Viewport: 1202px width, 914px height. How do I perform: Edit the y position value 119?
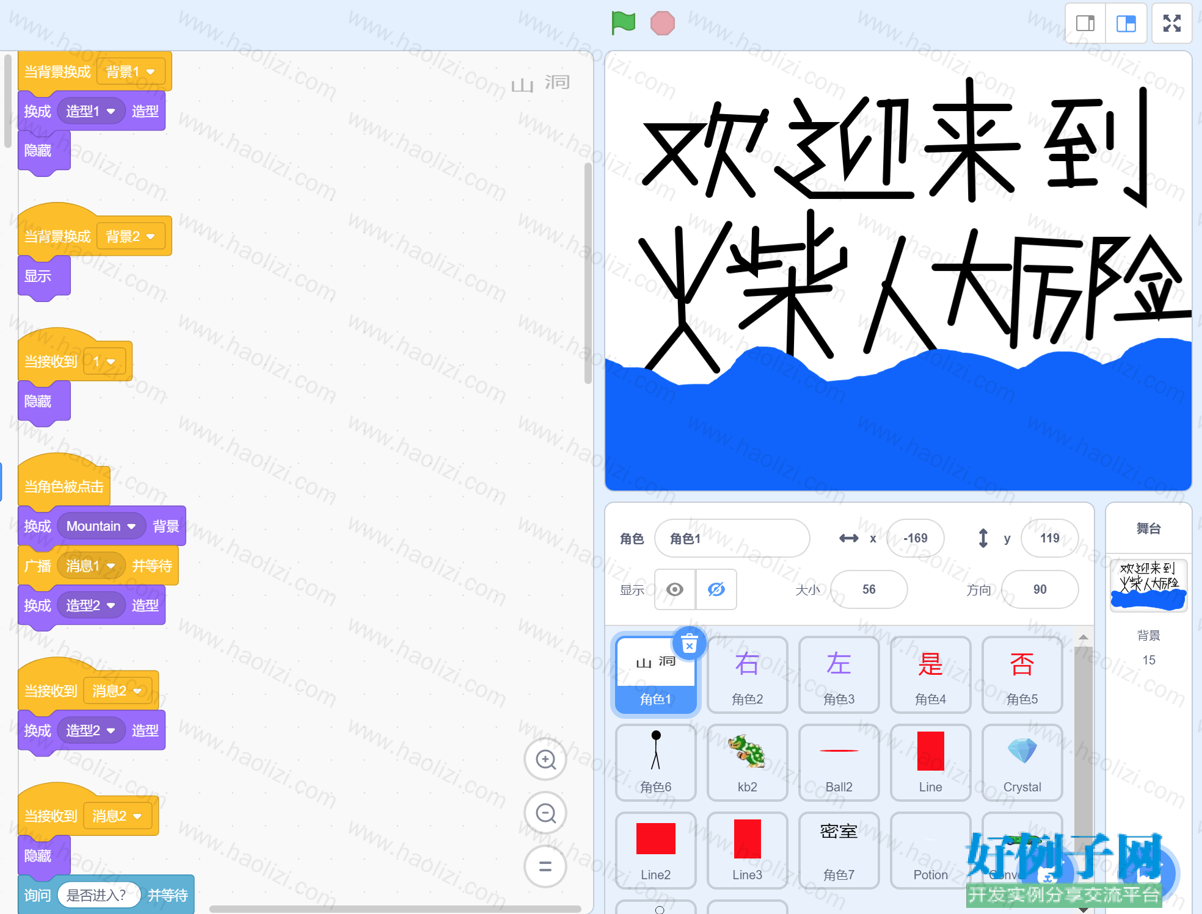(1049, 538)
